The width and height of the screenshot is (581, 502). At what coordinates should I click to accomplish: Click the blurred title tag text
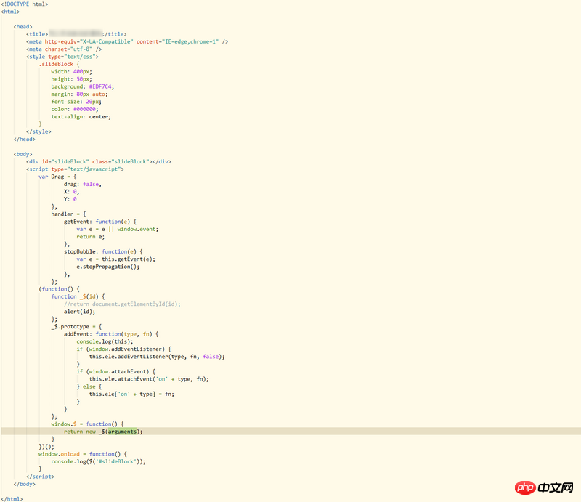76,33
